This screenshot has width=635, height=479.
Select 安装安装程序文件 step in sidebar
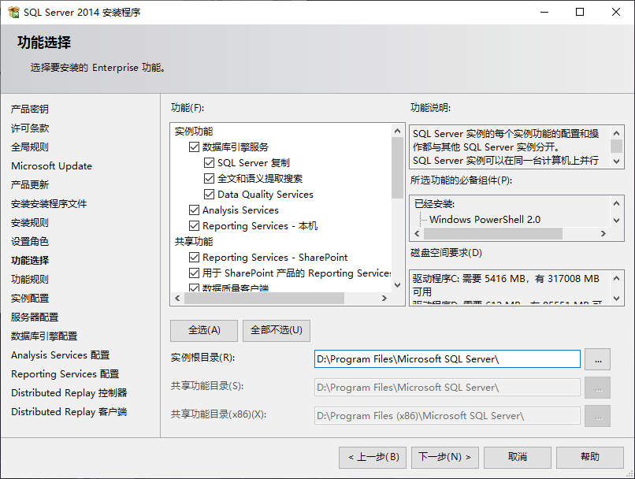(x=49, y=204)
